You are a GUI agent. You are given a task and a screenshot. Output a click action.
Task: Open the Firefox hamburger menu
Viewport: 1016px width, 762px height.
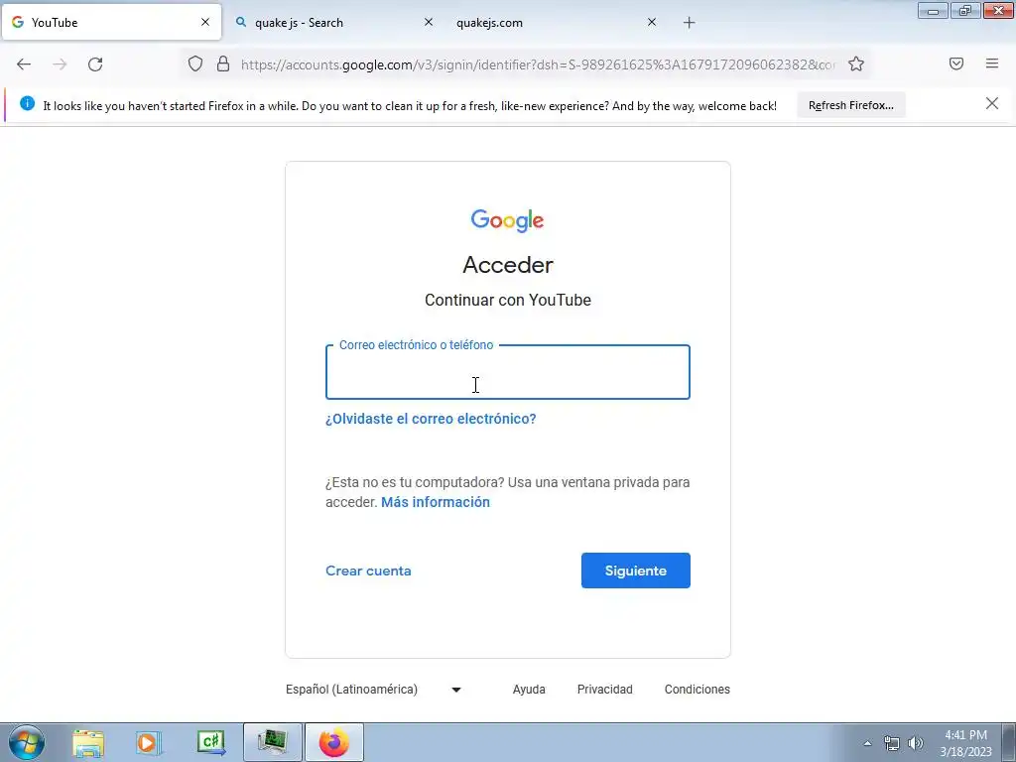992,63
